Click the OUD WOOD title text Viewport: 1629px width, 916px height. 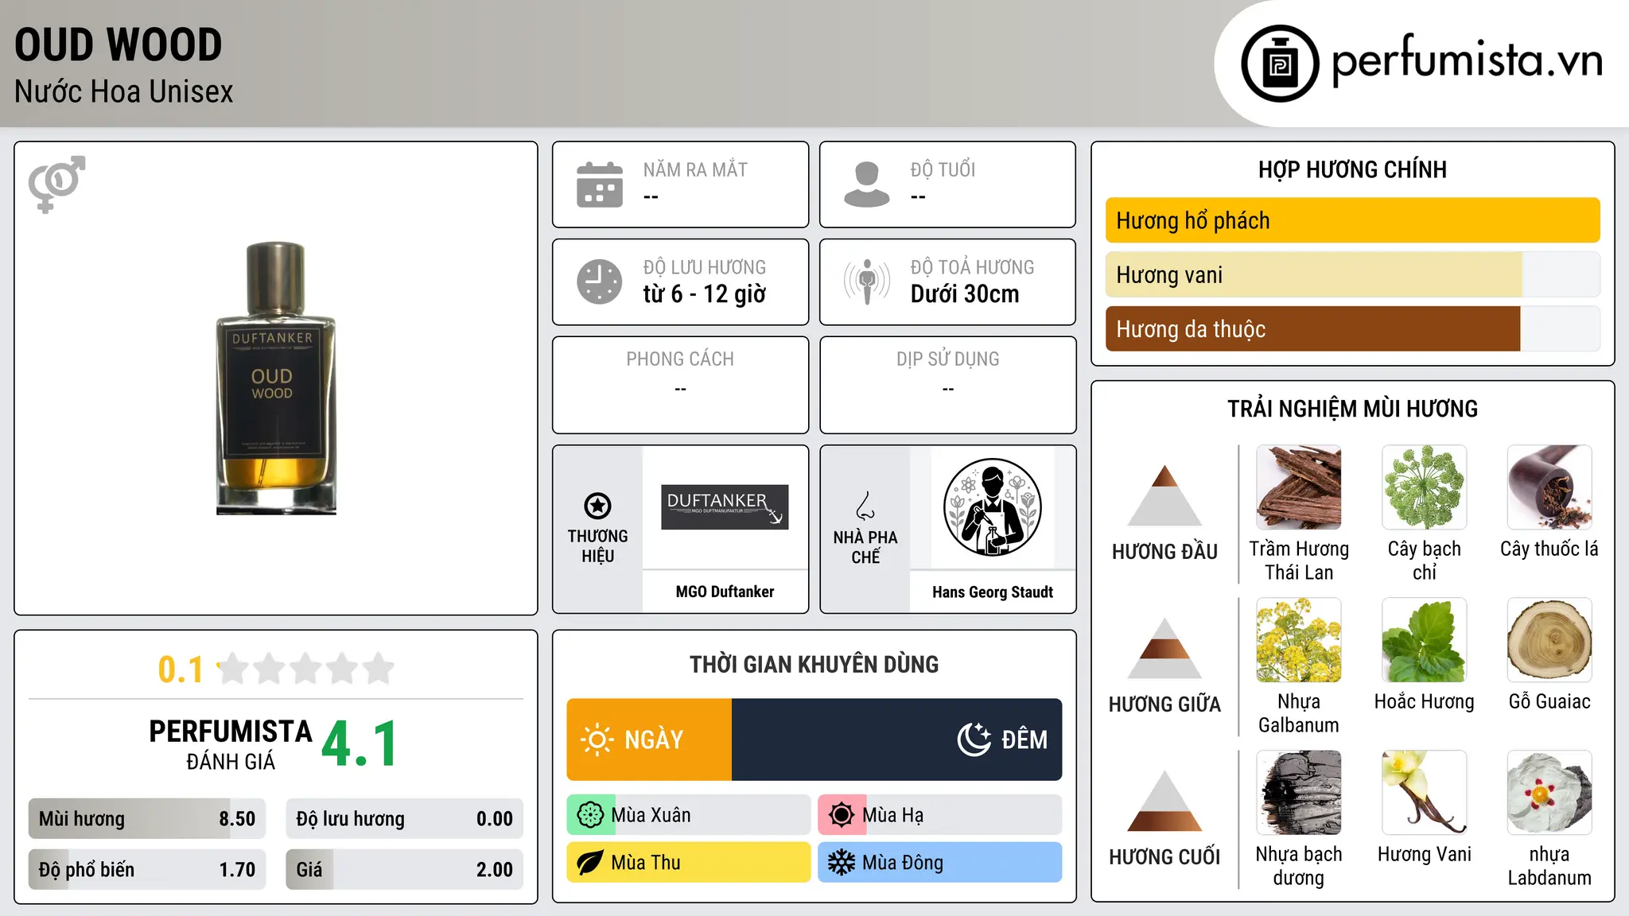[x=119, y=45]
